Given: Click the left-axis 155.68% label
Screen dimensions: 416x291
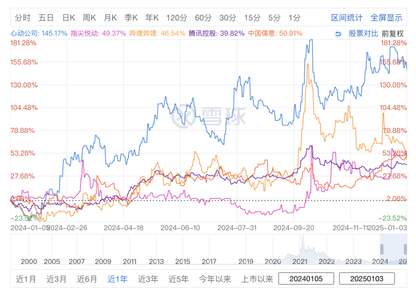Looking at the screenshot, I should tap(24, 62).
